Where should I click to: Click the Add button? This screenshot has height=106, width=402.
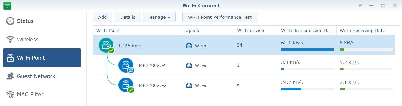(103, 17)
